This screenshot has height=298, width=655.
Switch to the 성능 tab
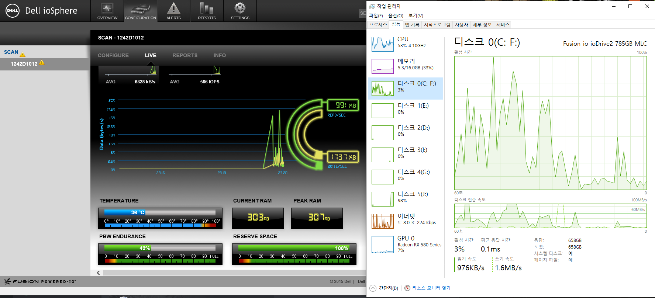[396, 24]
